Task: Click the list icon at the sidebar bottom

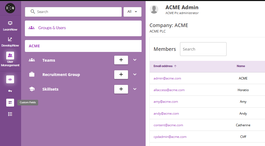Action: [x=10, y=114]
